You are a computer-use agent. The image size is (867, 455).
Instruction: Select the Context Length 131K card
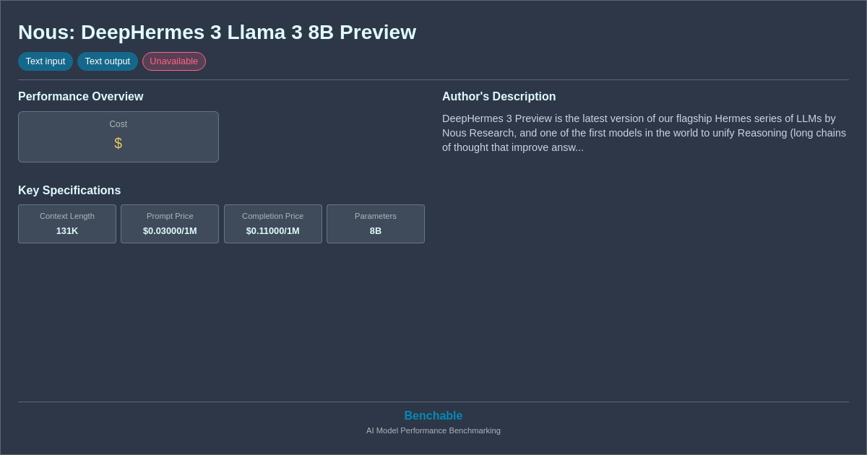pos(66,224)
